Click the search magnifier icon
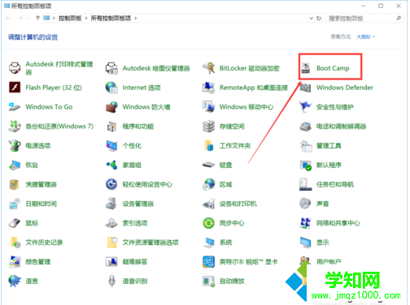410x305 pixels. (x=399, y=19)
